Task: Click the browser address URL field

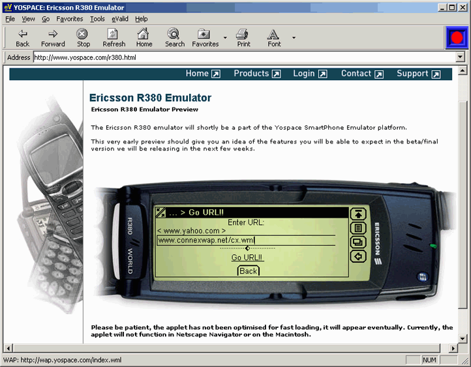Action: coord(244,57)
